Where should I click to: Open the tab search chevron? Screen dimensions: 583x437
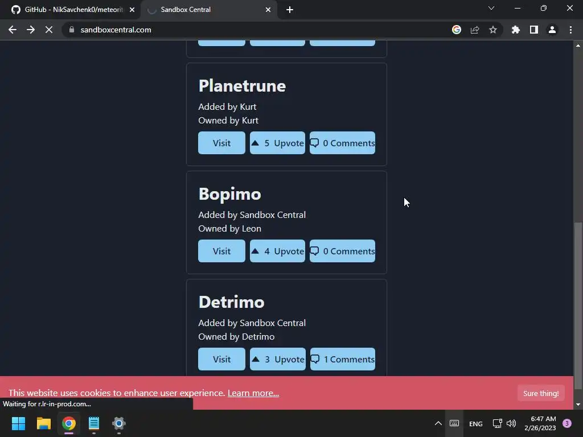pos(491,8)
